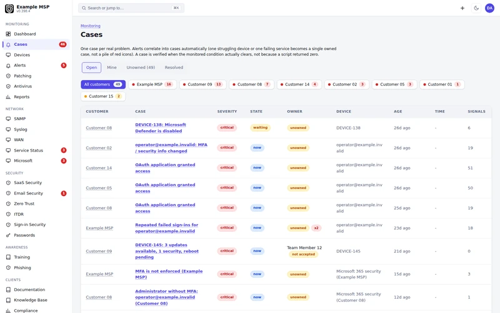
Task: Click the Training book icon
Action: pos(8,257)
